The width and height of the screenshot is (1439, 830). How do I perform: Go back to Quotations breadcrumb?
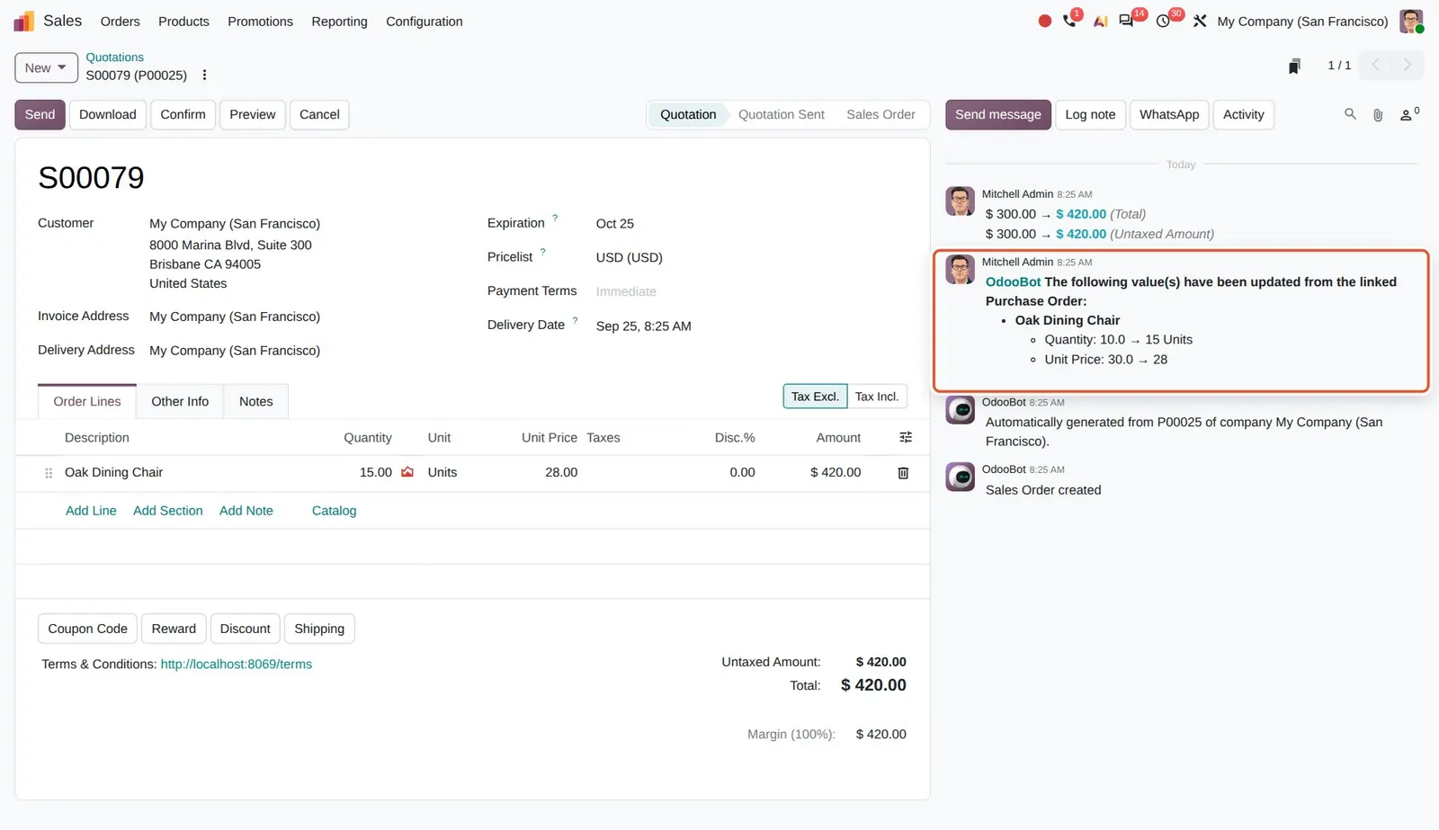[x=115, y=58]
